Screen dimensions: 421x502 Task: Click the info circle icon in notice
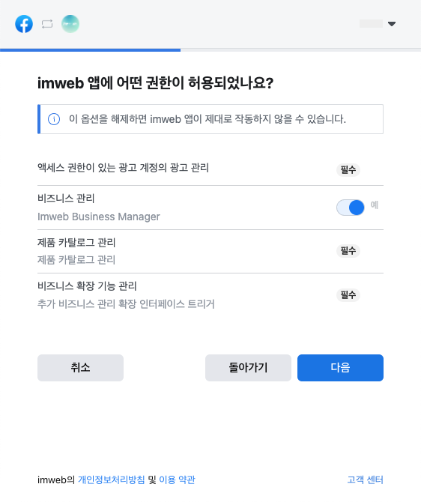click(54, 119)
